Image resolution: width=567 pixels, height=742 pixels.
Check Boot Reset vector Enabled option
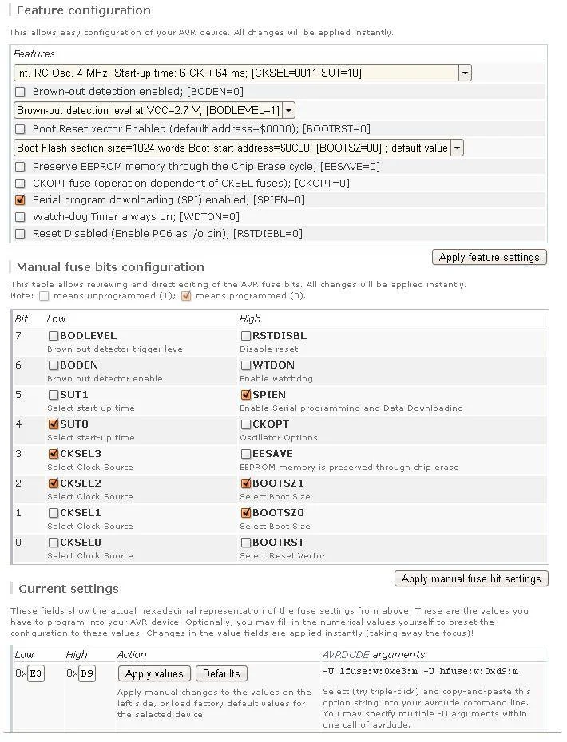tap(21, 129)
